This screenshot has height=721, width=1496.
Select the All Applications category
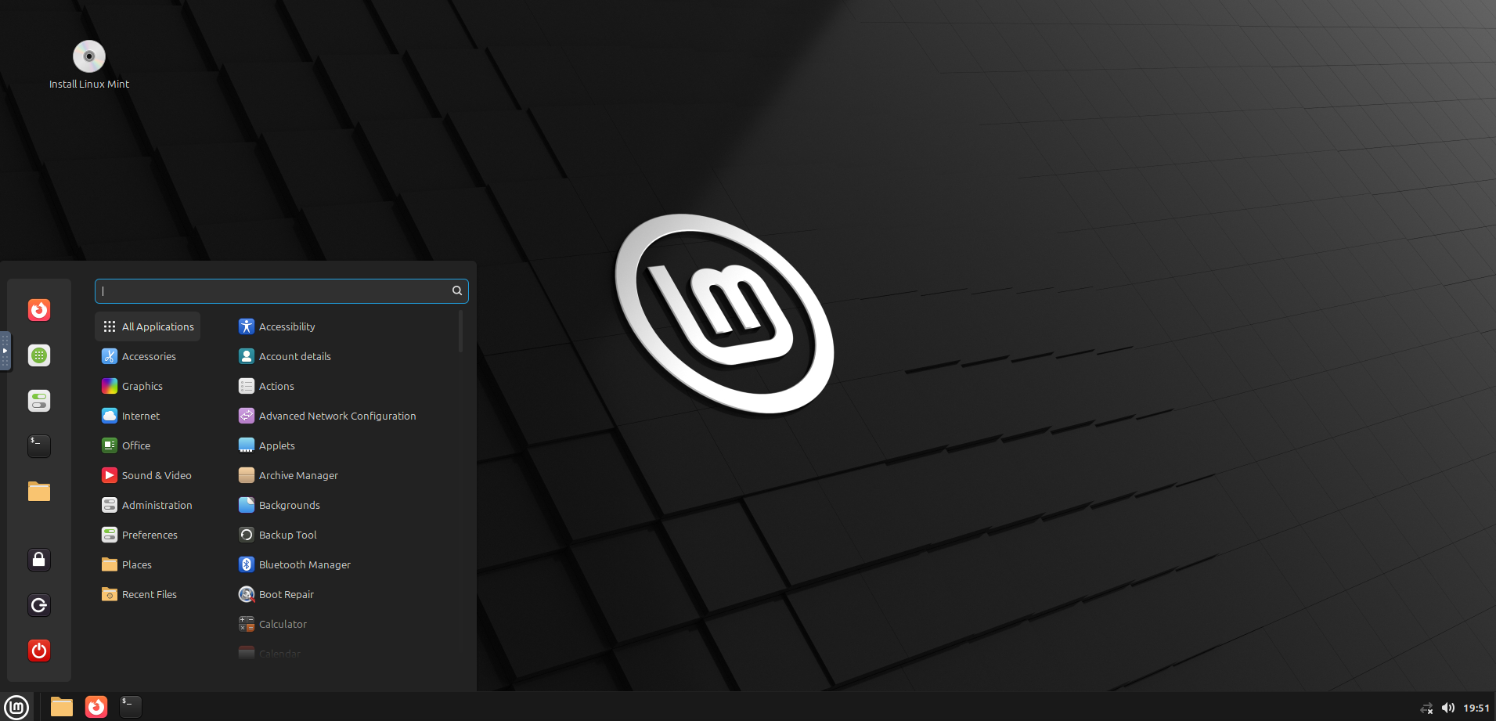coord(148,326)
